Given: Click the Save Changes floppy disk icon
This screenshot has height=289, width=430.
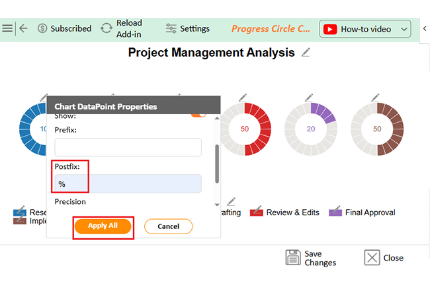Looking at the screenshot, I should (x=293, y=257).
